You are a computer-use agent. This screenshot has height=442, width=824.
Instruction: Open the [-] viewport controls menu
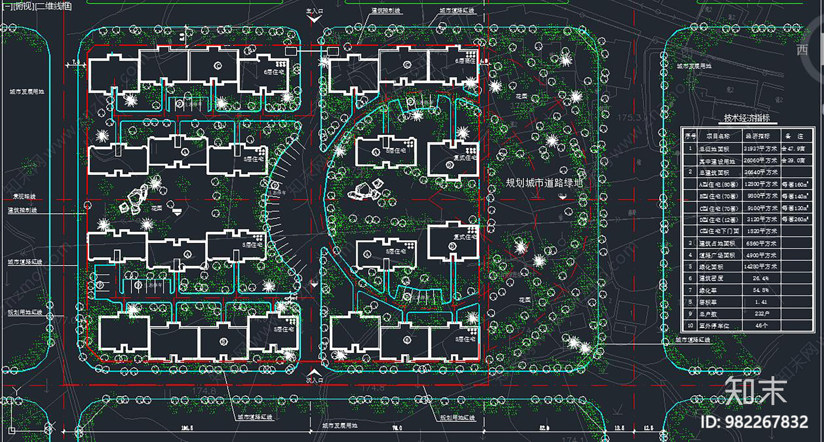(6, 7)
